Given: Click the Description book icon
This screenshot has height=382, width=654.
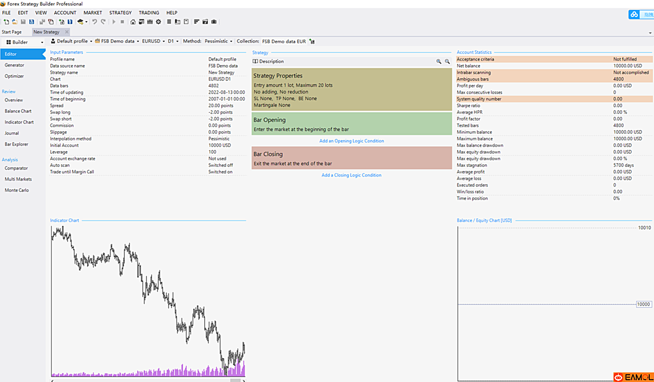Looking at the screenshot, I should tap(255, 61).
